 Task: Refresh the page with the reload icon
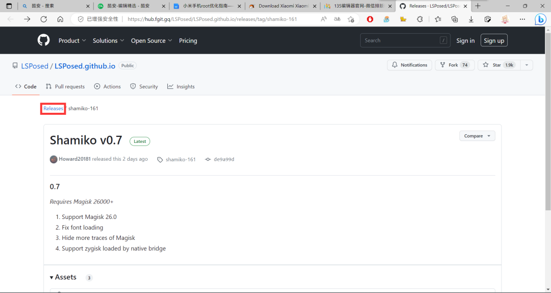click(x=44, y=19)
